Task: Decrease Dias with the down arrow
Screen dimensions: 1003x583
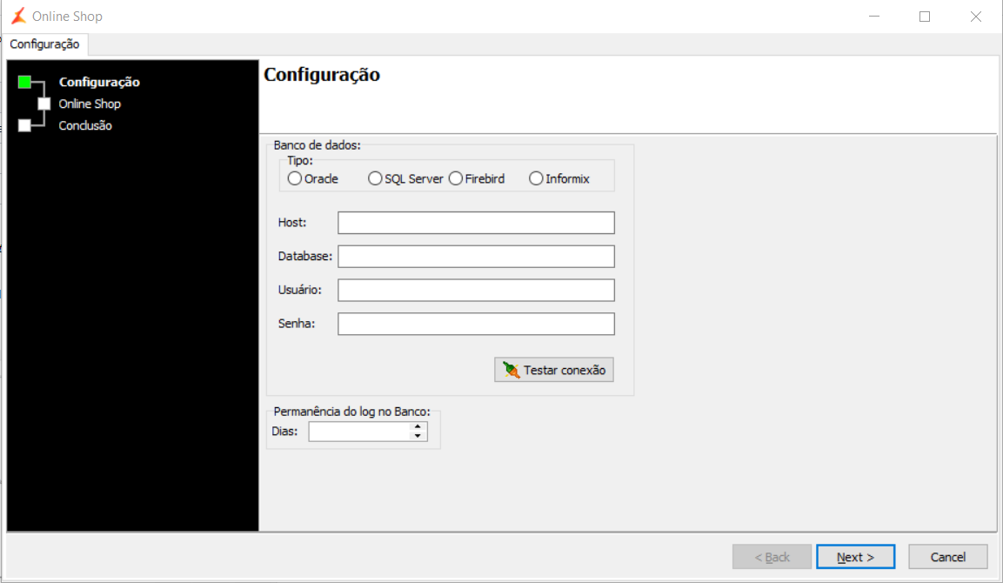Action: tap(418, 436)
